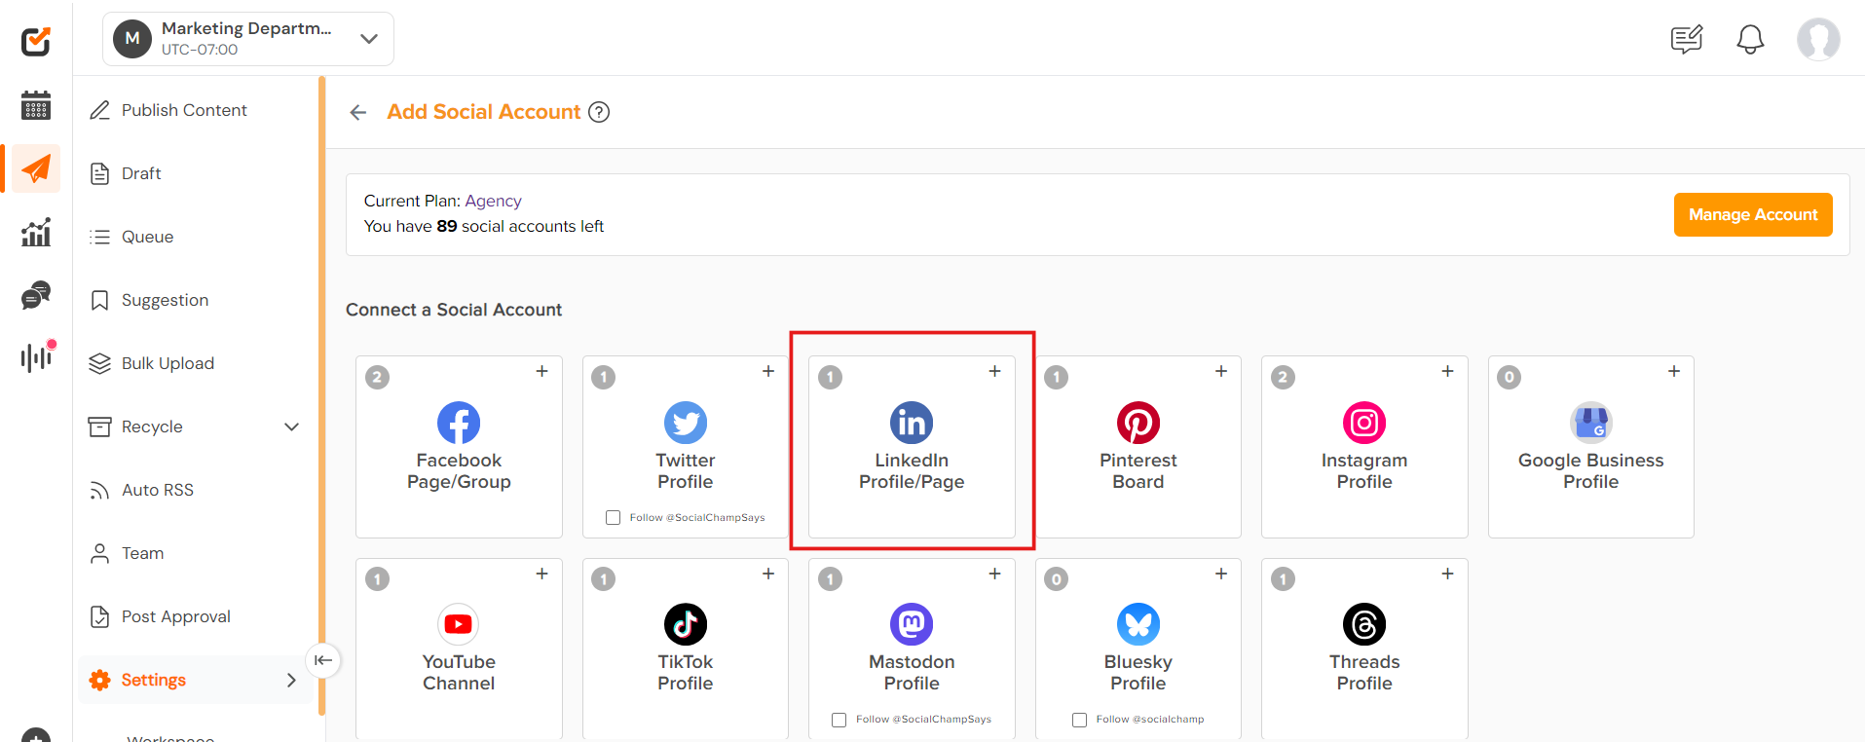Click the Social Champ logo
1865x742 pixels.
(x=36, y=41)
